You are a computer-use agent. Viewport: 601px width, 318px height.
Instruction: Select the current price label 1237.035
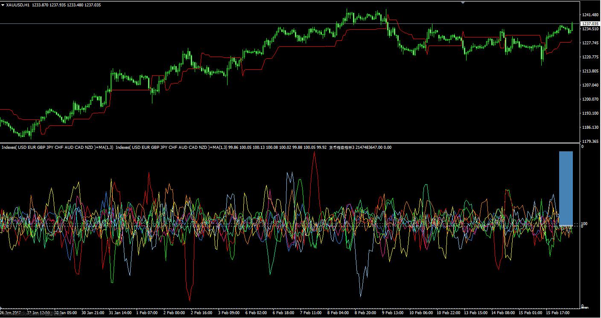(x=590, y=24)
